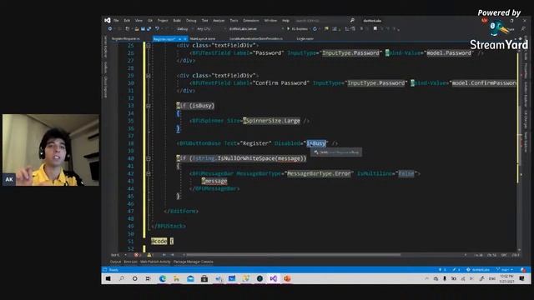534x300 pixels.
Task: Click the taskbar clock and date
Action: [506, 279]
